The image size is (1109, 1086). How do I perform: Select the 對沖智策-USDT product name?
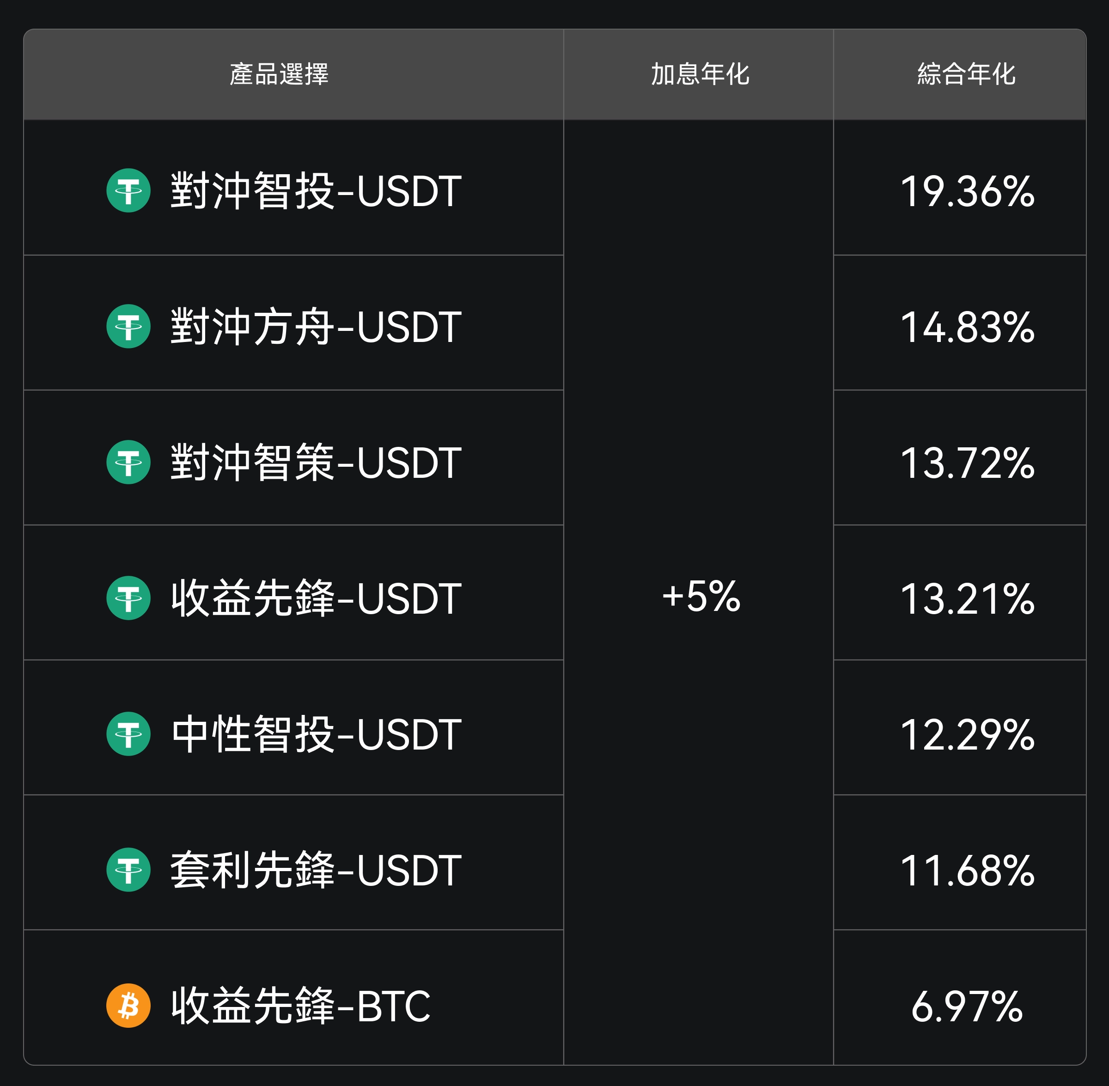coord(316,462)
